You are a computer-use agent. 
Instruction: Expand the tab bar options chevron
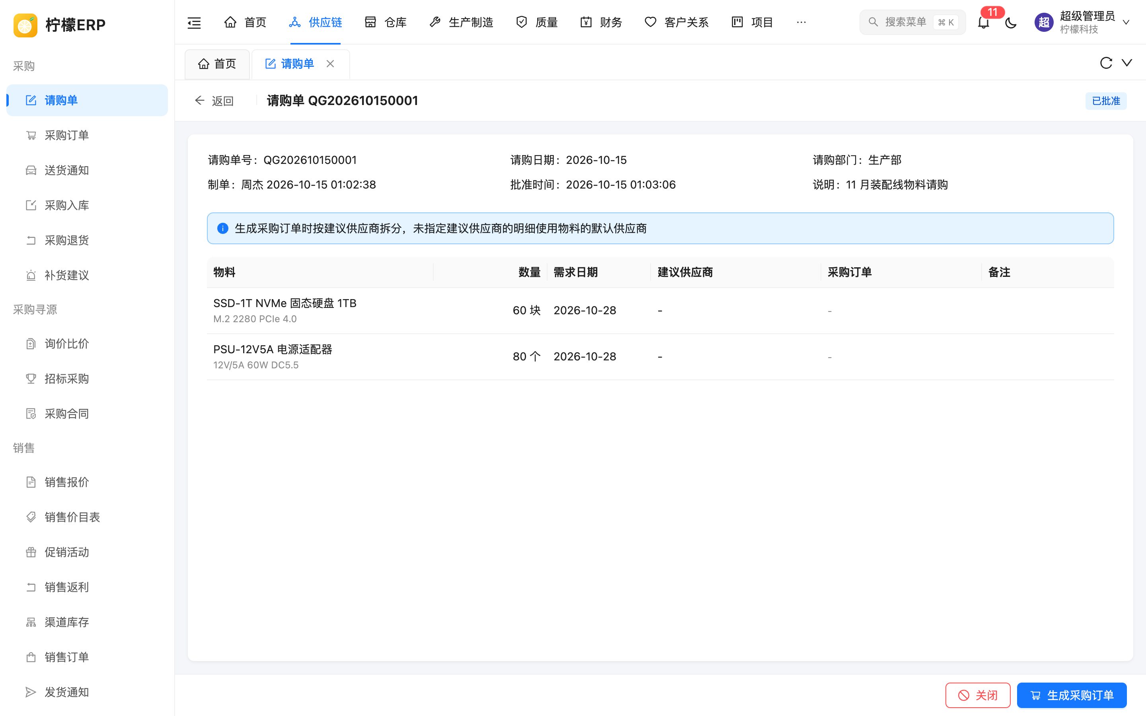pos(1127,63)
